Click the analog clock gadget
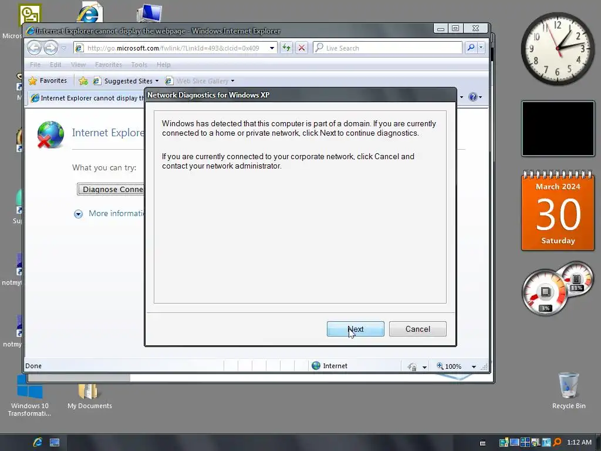This screenshot has height=451, width=601. [x=558, y=48]
